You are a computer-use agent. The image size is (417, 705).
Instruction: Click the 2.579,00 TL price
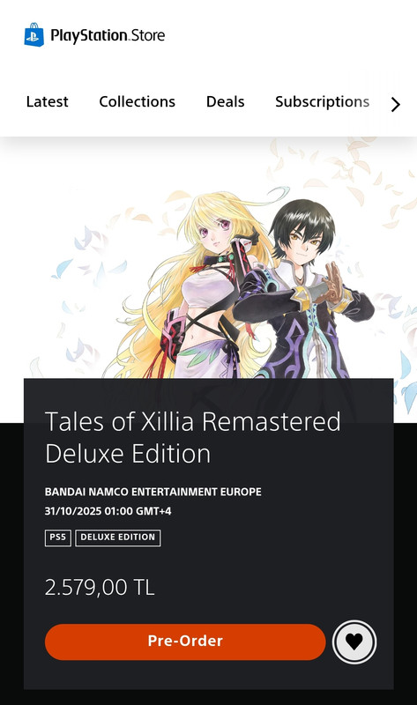click(x=100, y=587)
